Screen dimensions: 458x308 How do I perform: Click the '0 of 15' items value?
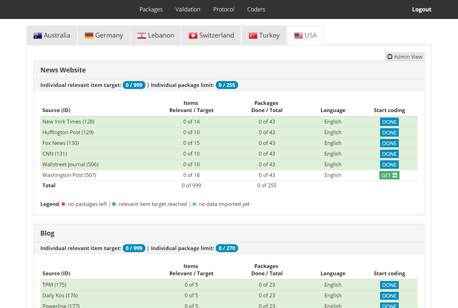coord(191,143)
